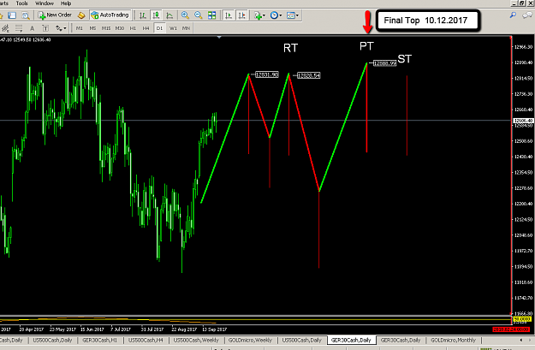Select the active GER30Cash,Daily chart tab

351,340
